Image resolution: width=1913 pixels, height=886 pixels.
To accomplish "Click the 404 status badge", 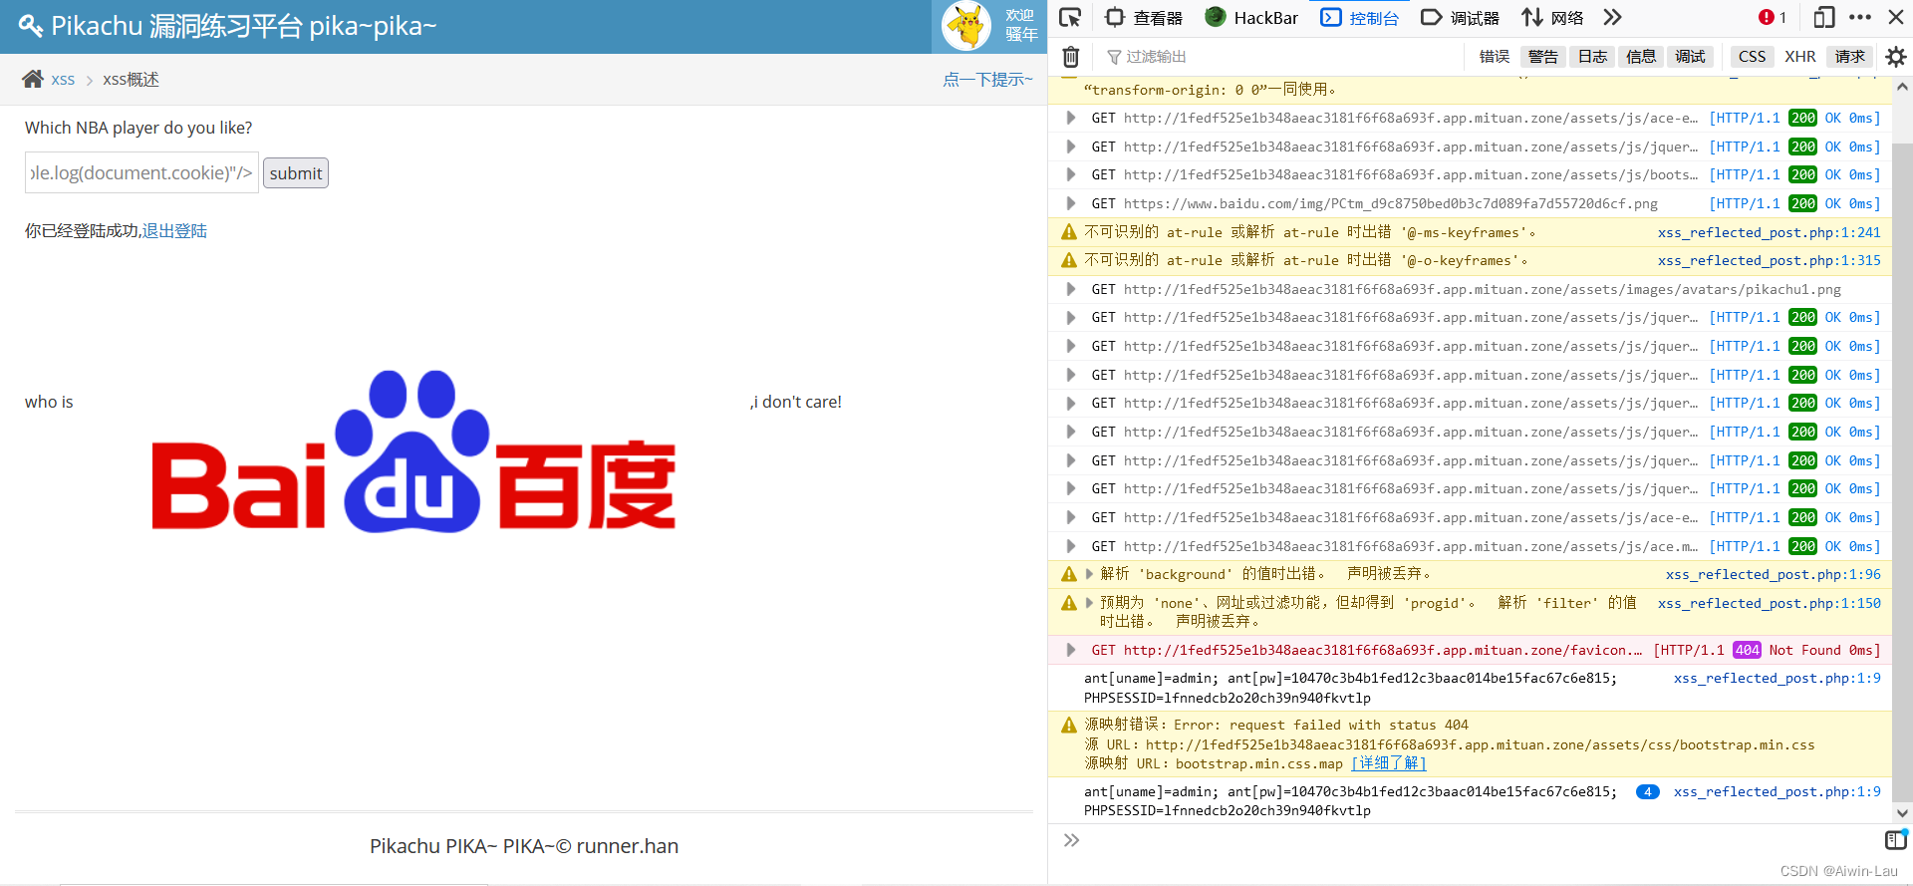I will click(x=1747, y=650).
